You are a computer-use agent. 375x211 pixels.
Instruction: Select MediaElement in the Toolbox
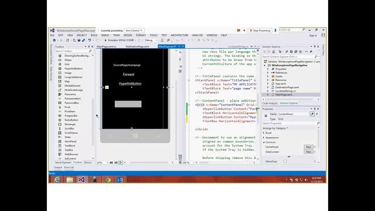pos(72,86)
